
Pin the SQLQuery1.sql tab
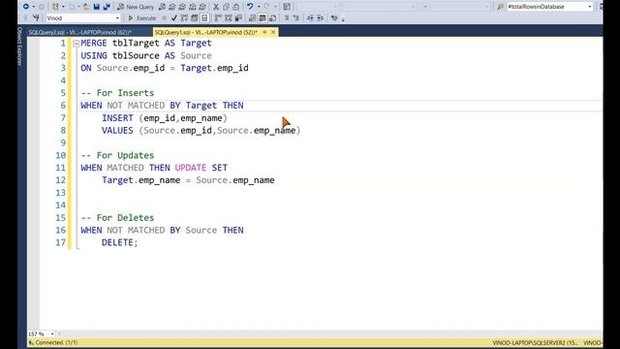264,32
